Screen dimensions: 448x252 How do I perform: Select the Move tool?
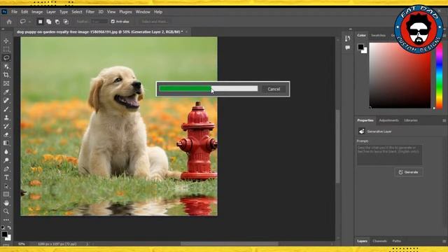click(x=6, y=41)
